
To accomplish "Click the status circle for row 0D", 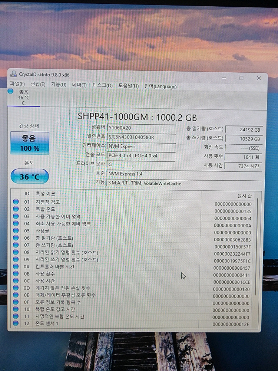I will click(16, 288).
